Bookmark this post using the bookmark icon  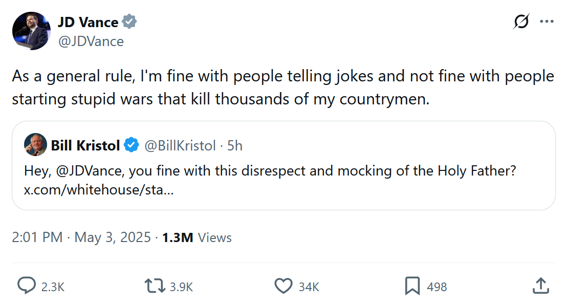tap(412, 286)
